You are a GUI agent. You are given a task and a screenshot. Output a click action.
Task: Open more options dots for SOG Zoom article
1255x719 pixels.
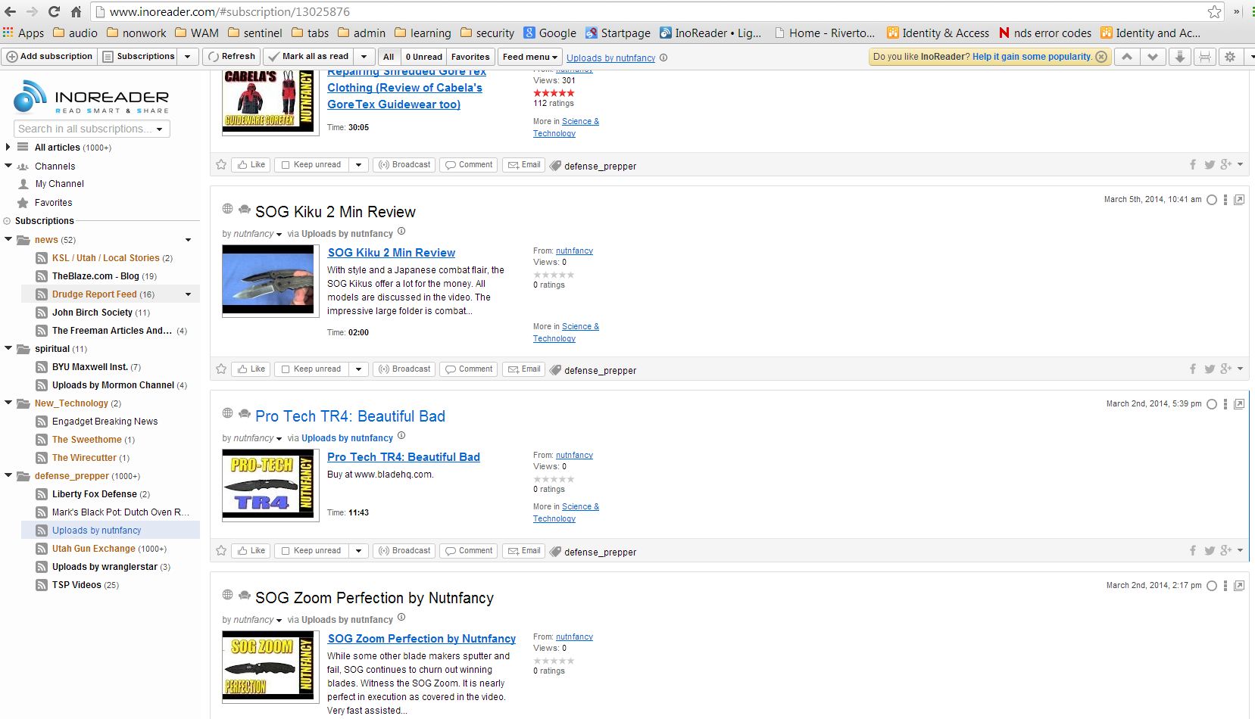(x=1225, y=586)
